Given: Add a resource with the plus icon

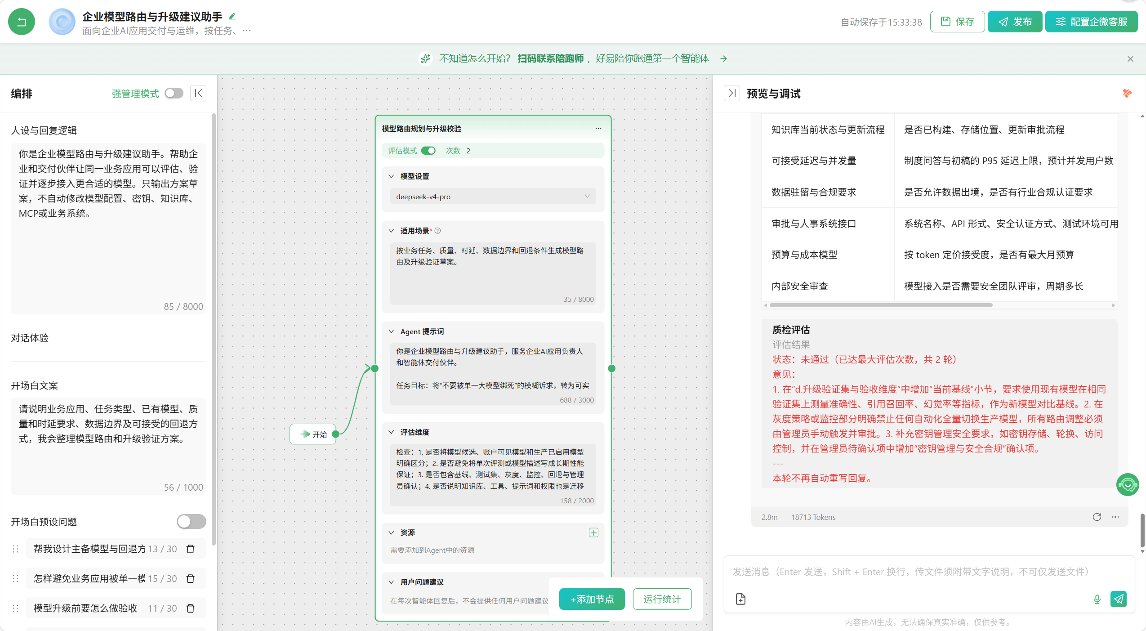Looking at the screenshot, I should tap(593, 533).
